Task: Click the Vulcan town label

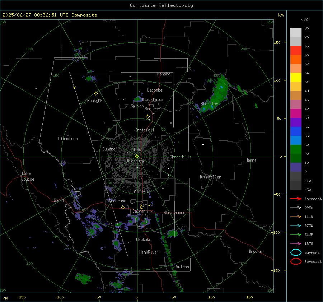Action: pos(182,267)
